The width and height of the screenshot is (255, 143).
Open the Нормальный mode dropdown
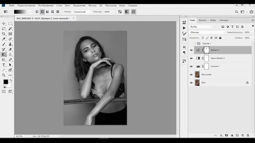tap(82, 12)
